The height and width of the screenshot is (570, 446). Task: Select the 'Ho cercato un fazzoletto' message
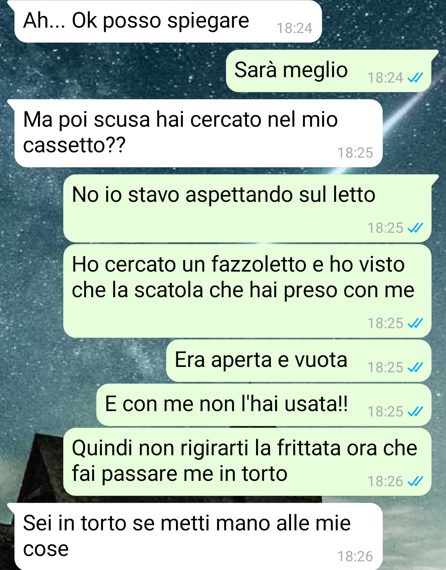[247, 291]
